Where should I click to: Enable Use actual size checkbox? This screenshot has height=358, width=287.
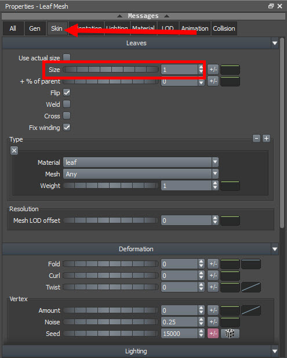pos(67,57)
